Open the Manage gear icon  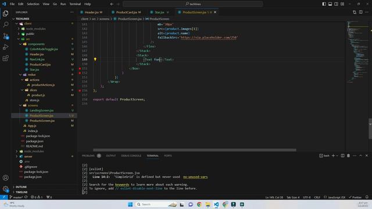(x=5, y=189)
